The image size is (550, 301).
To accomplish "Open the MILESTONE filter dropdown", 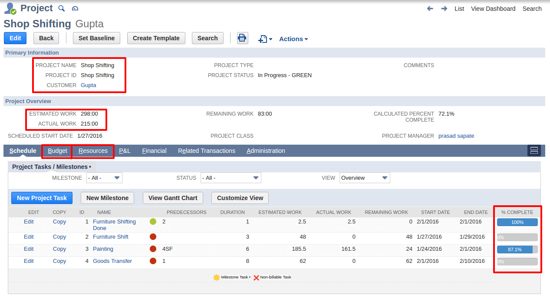I will click(104, 178).
